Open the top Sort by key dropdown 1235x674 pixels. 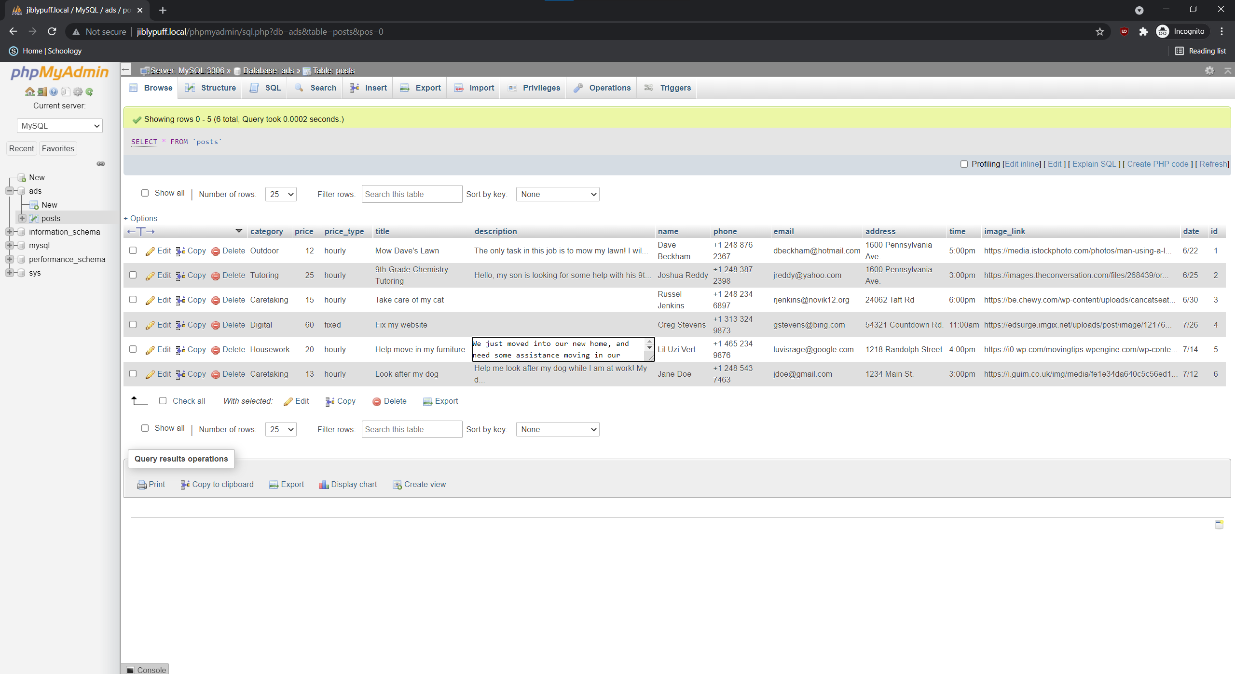558,195
